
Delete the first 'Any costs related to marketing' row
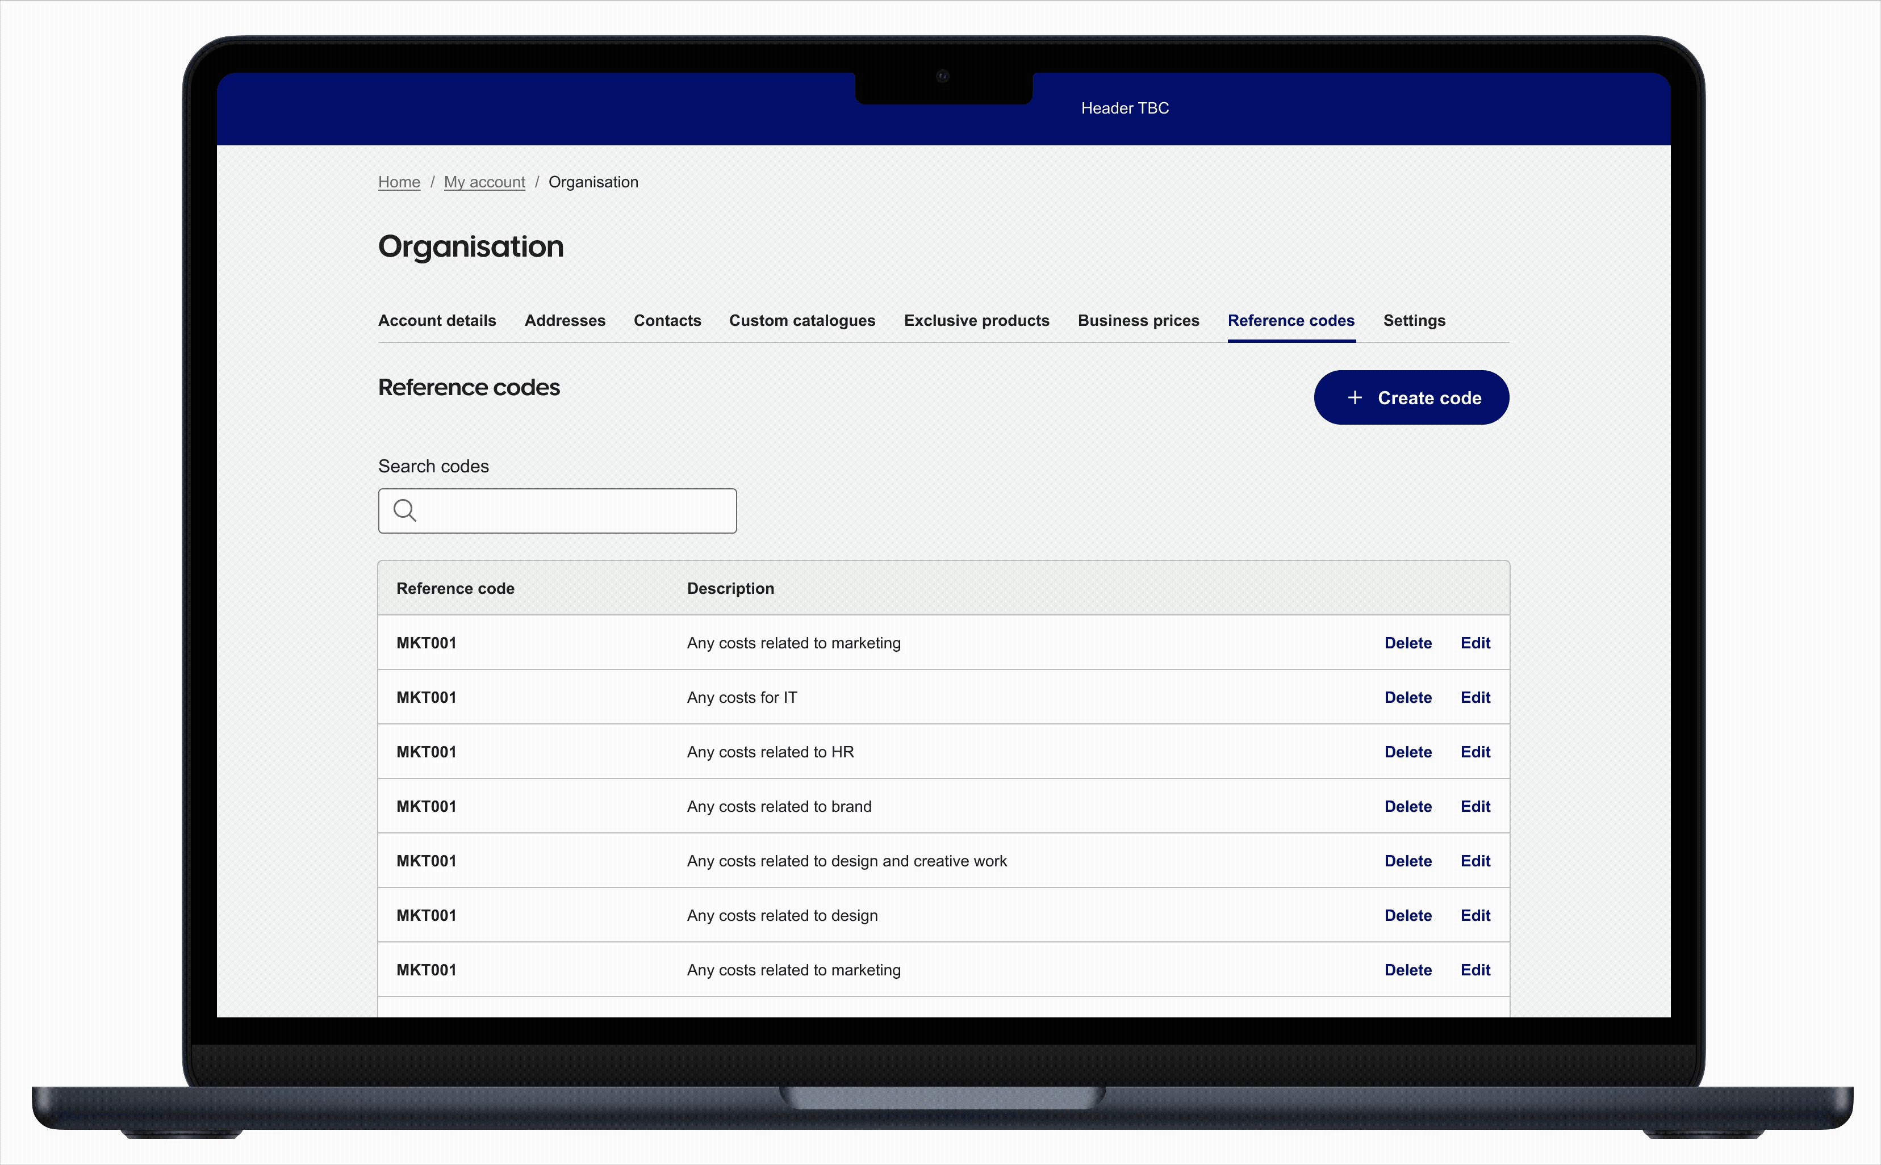(x=1408, y=643)
